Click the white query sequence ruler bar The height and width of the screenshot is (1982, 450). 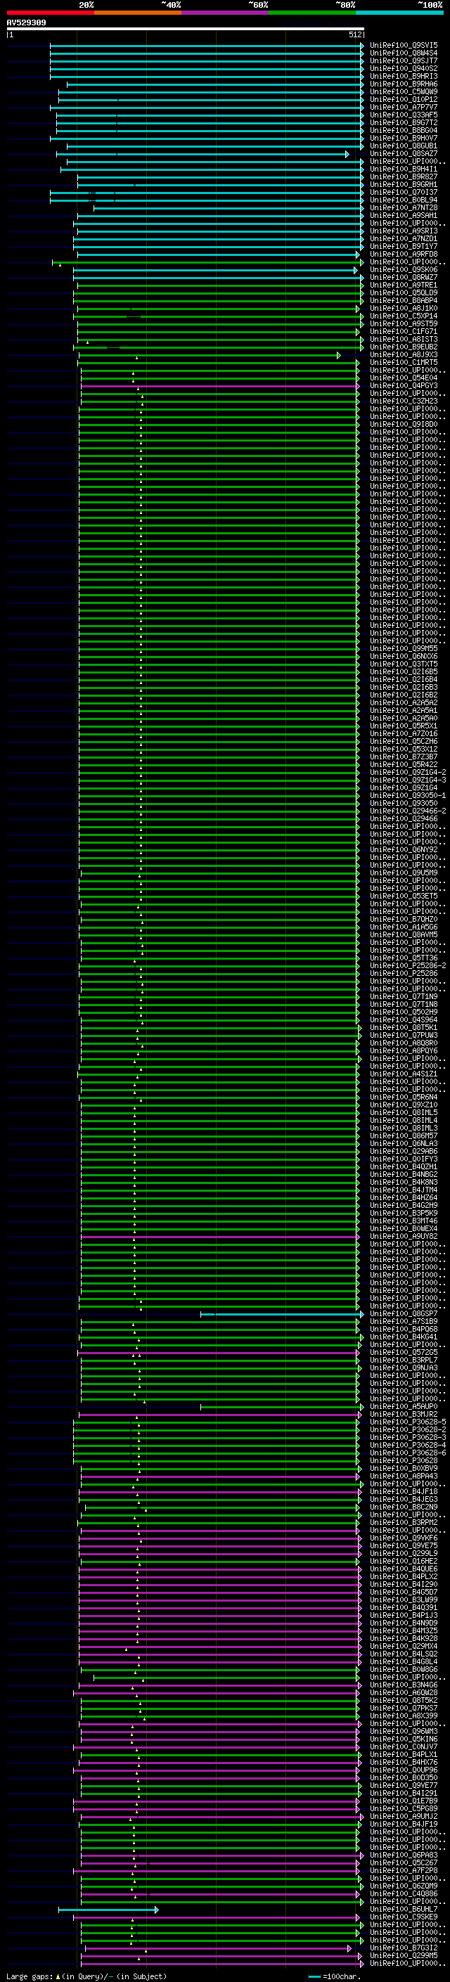tap(186, 30)
